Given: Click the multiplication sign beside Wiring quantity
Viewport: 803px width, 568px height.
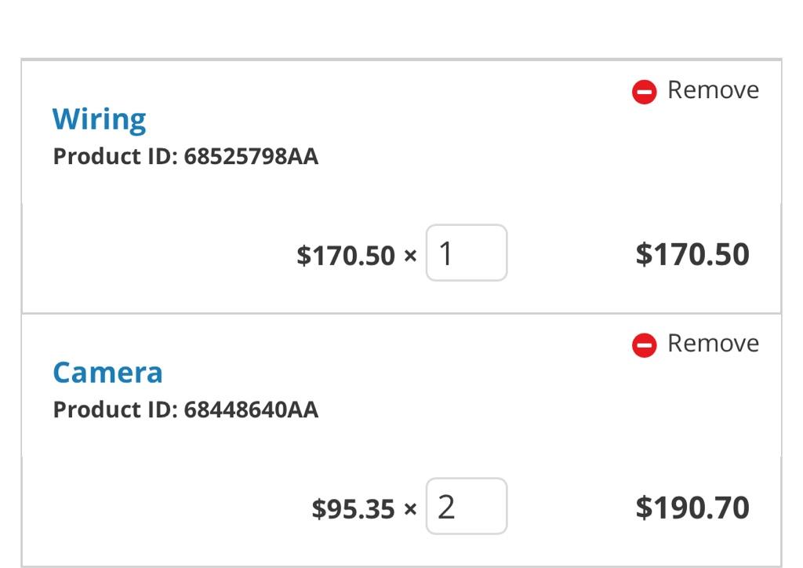Looking at the screenshot, I should tap(410, 256).
